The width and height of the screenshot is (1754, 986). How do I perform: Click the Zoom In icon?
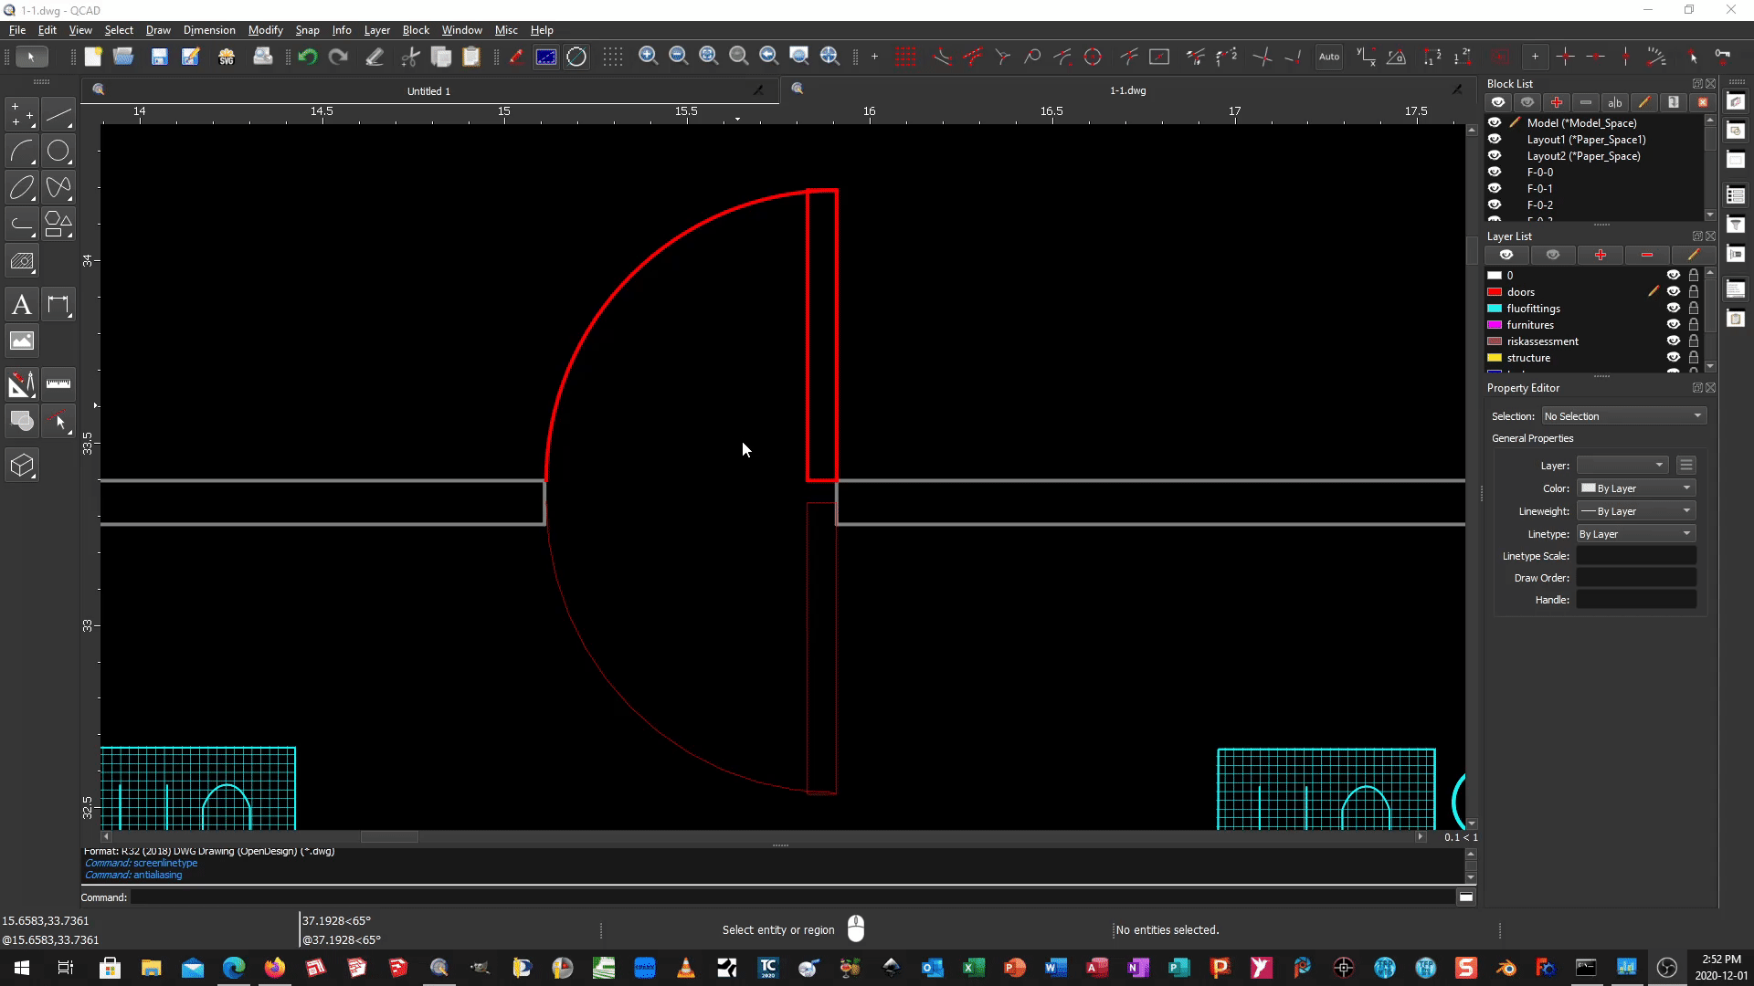point(648,57)
